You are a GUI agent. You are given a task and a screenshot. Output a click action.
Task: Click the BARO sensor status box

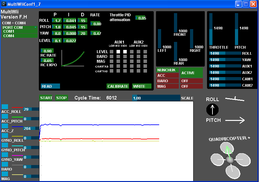tap(168, 81)
